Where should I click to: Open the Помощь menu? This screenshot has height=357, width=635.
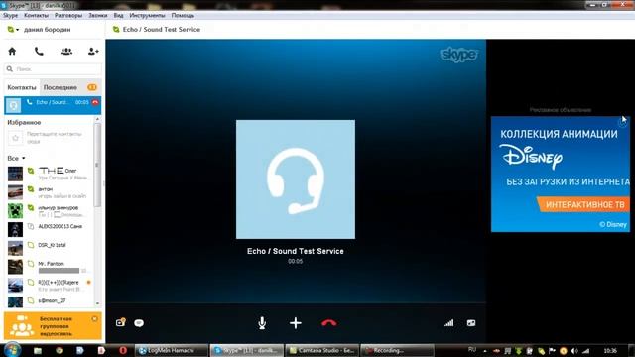click(183, 16)
